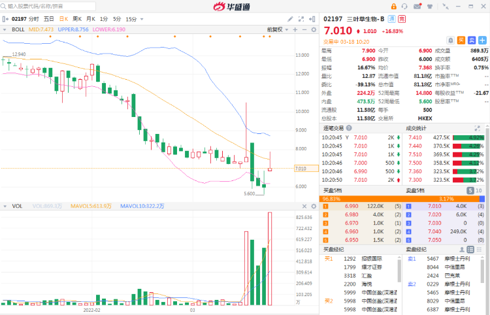Select the 日K daily candlestick tab
The image size is (490, 315).
click(64, 19)
